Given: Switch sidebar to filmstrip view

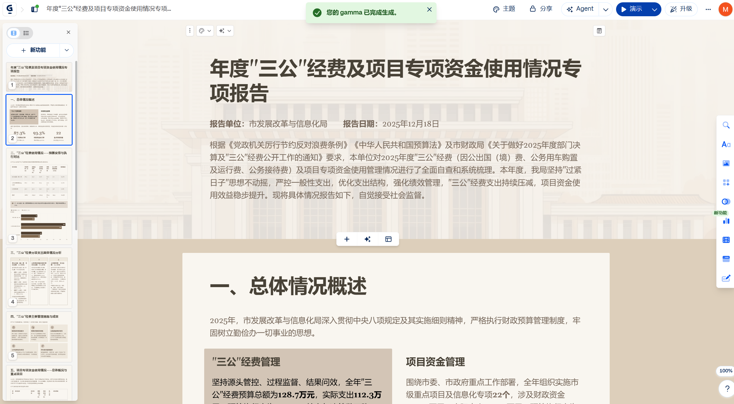Looking at the screenshot, I should click(14, 33).
